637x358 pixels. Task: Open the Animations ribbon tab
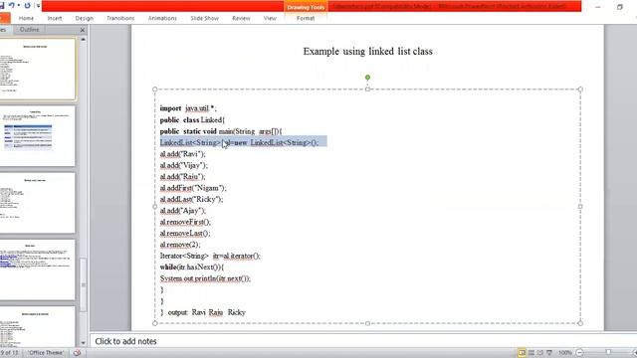(x=162, y=18)
